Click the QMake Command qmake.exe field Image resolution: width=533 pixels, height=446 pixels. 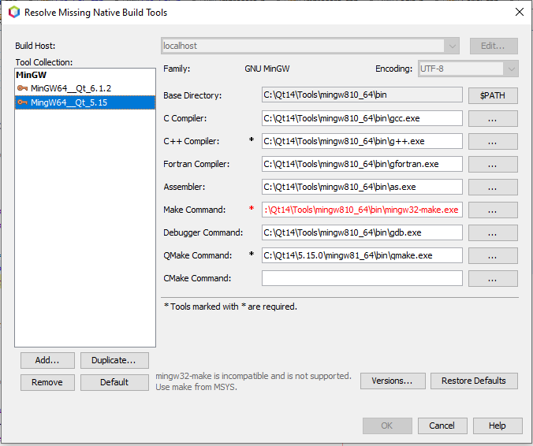(362, 255)
